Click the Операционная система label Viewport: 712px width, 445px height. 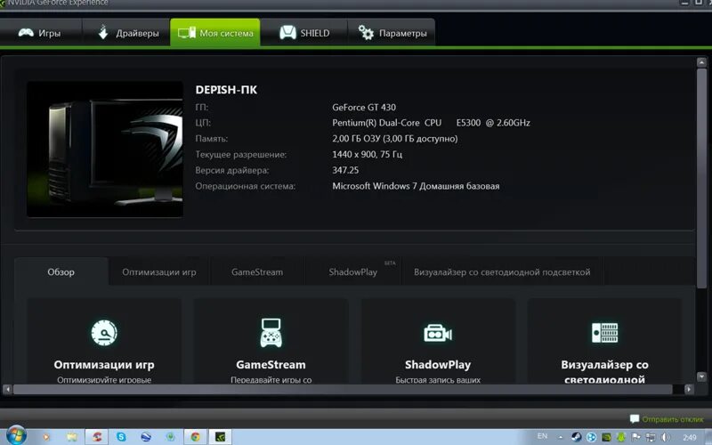pos(246,186)
